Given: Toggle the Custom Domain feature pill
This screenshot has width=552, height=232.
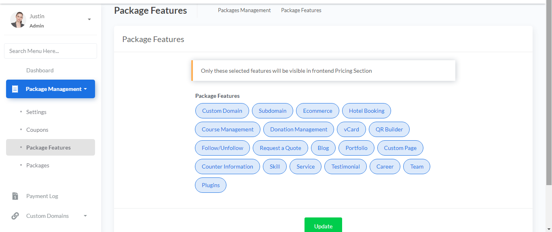Looking at the screenshot, I should click(x=222, y=111).
